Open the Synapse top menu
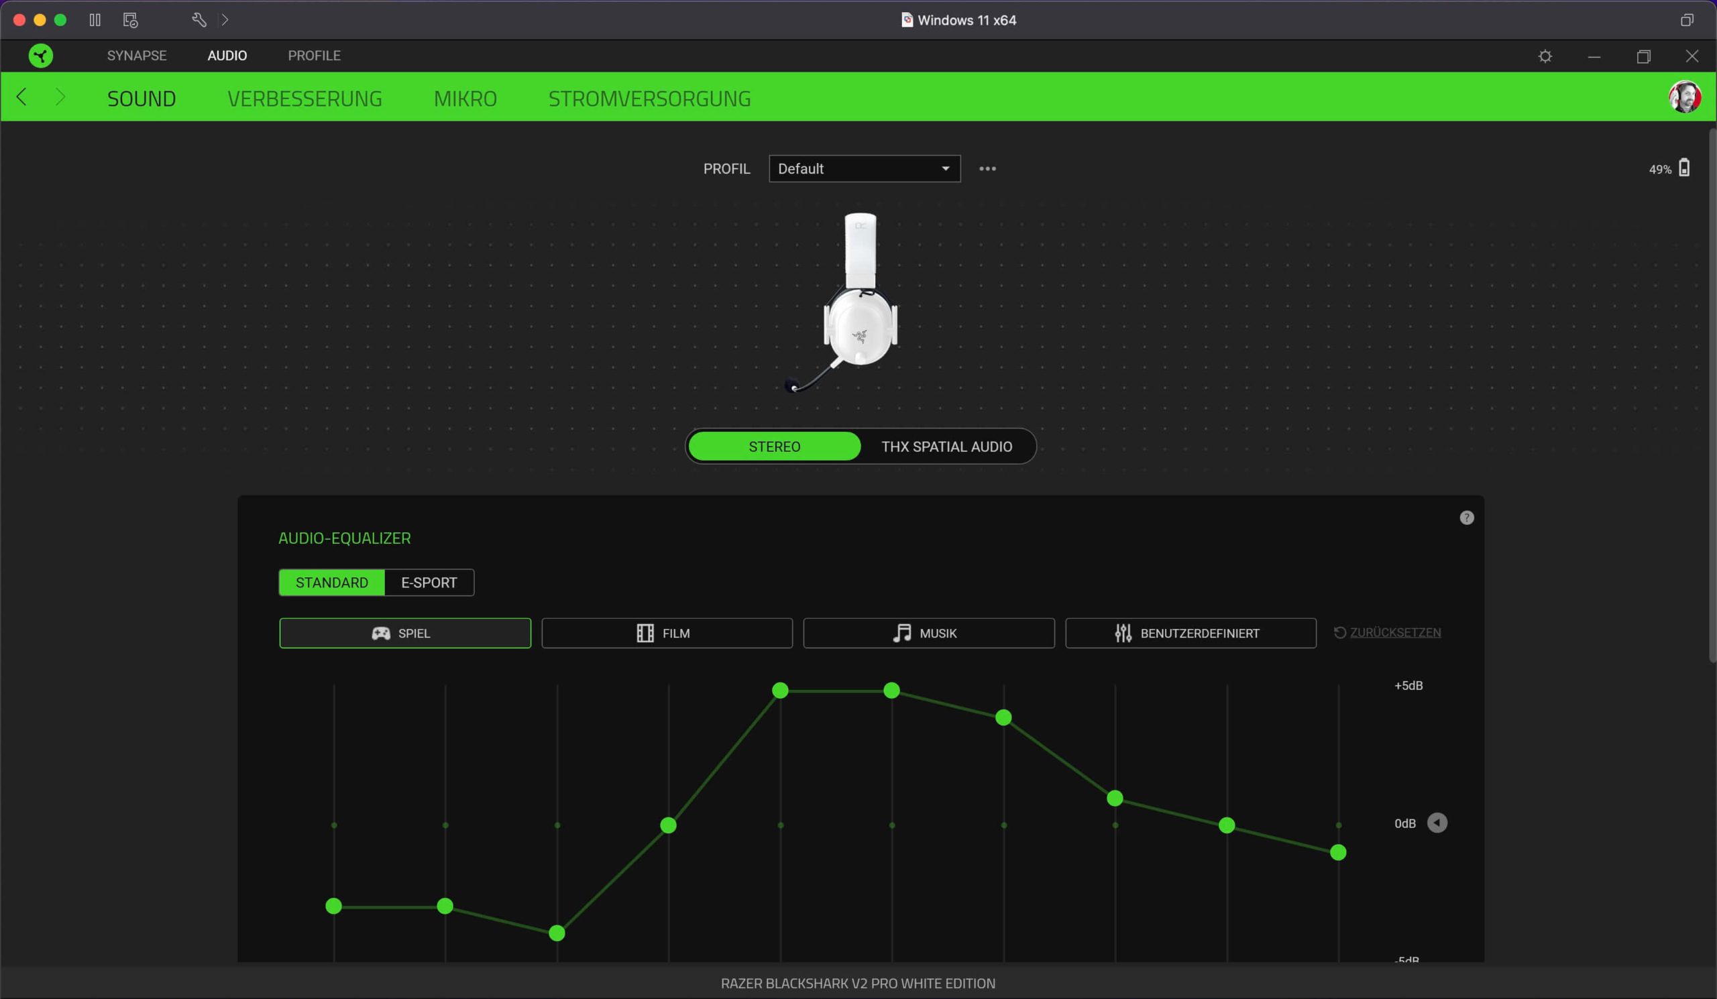The width and height of the screenshot is (1717, 999). tap(136, 56)
